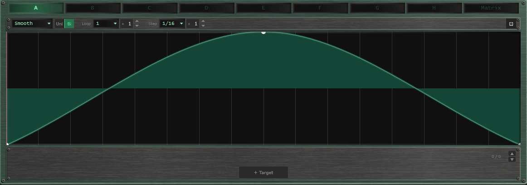
Task: Switch to modulator tab G
Action: coord(377,8)
